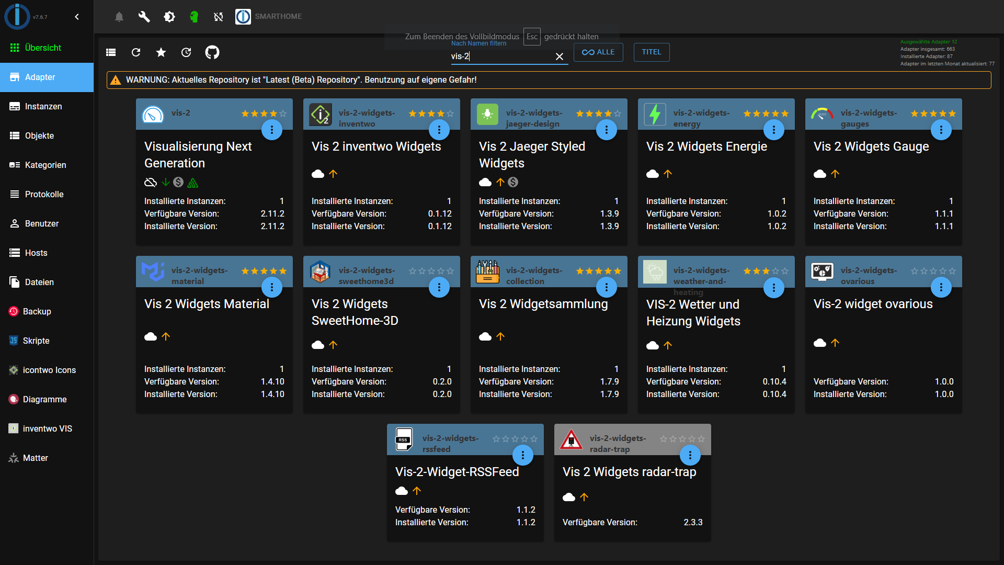Open system settings wrench icon
Image resolution: width=1004 pixels, height=565 pixels.
[x=144, y=17]
